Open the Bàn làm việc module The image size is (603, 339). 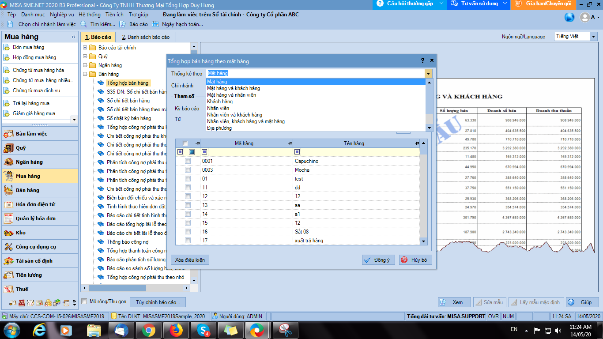(x=40, y=134)
